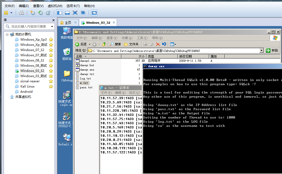Click the Explorer forward arrow icon

point(95,44)
